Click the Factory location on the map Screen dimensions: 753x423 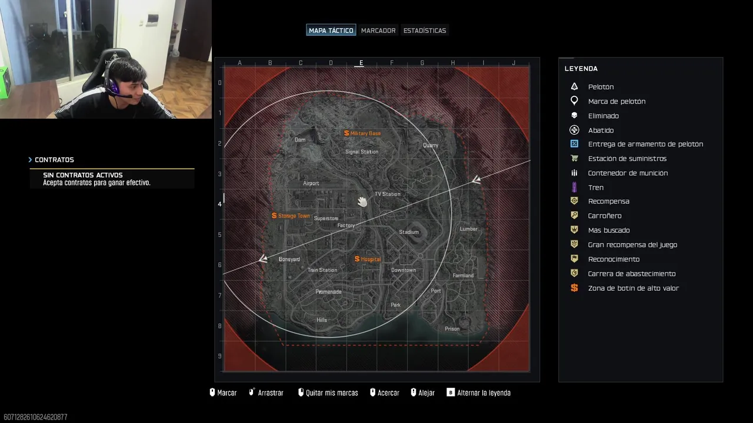346,226
